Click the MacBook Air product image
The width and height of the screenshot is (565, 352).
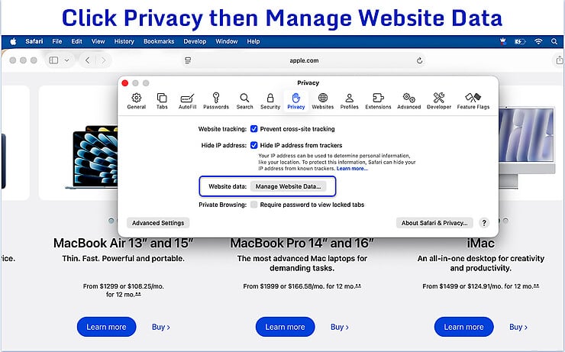[92, 157]
